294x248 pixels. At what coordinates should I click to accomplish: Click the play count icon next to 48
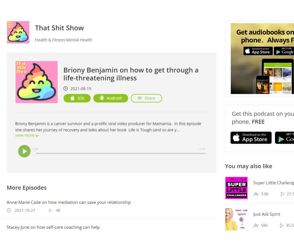[50, 210]
